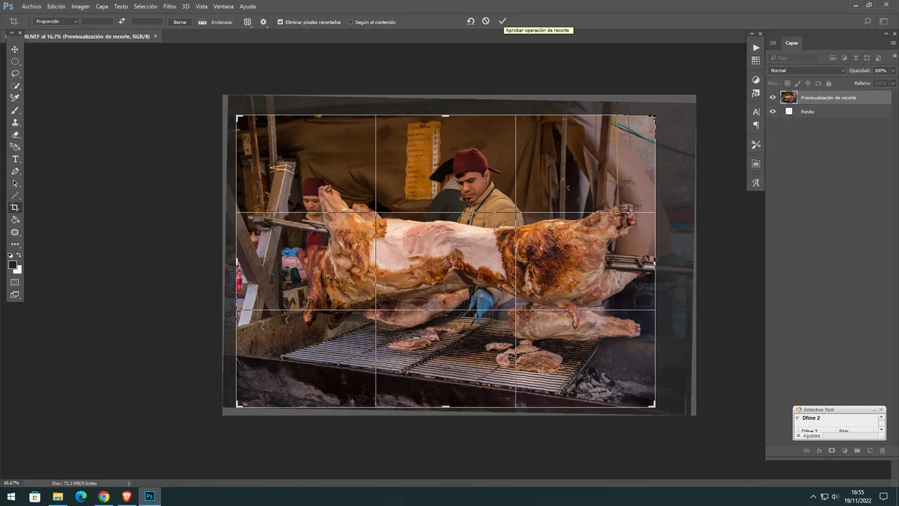This screenshot has width=899, height=506.
Task: Click the Borrar button
Action: 180,22
